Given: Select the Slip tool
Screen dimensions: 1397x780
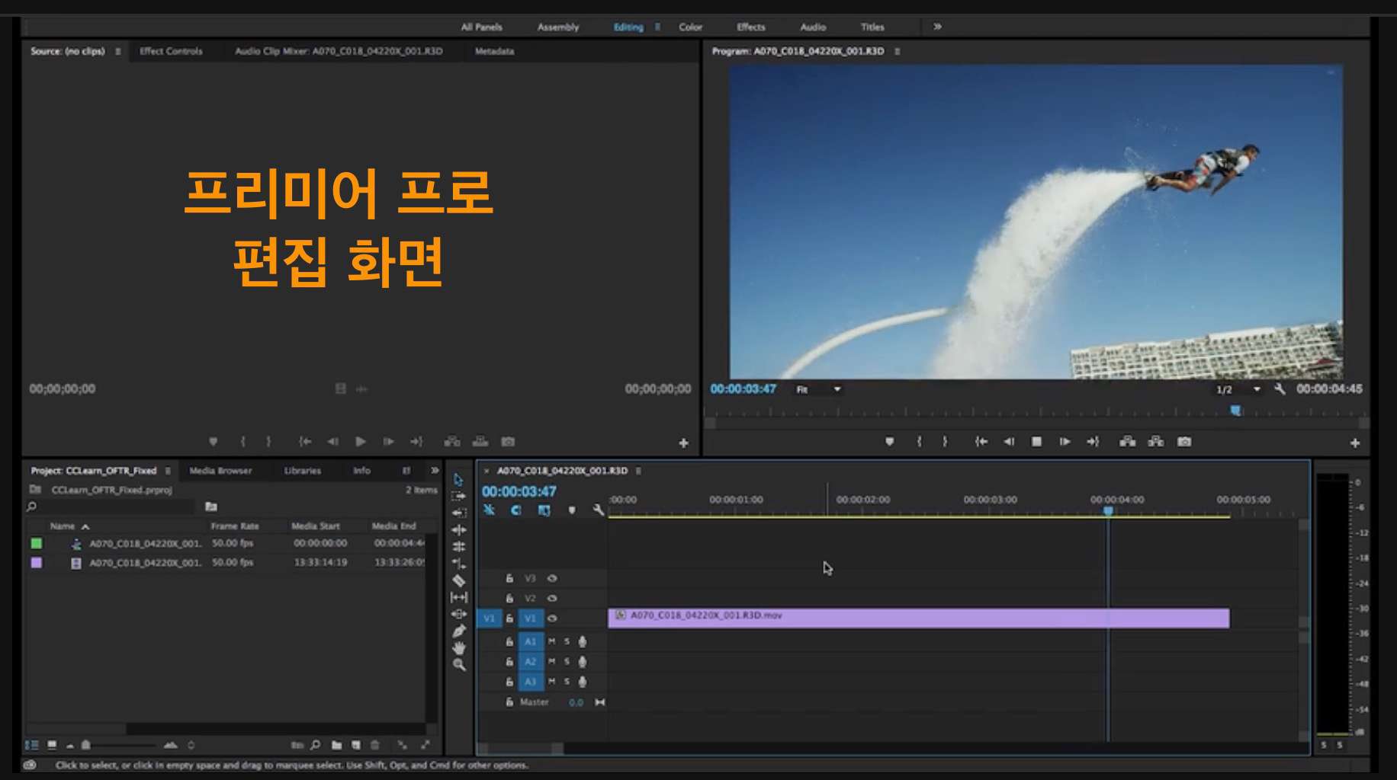Looking at the screenshot, I should click(x=458, y=597).
